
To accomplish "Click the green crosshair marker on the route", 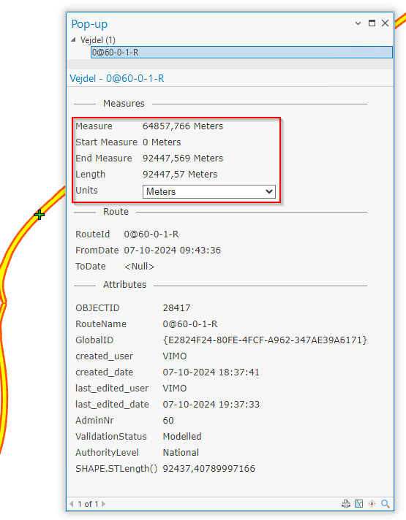I will (x=40, y=215).
